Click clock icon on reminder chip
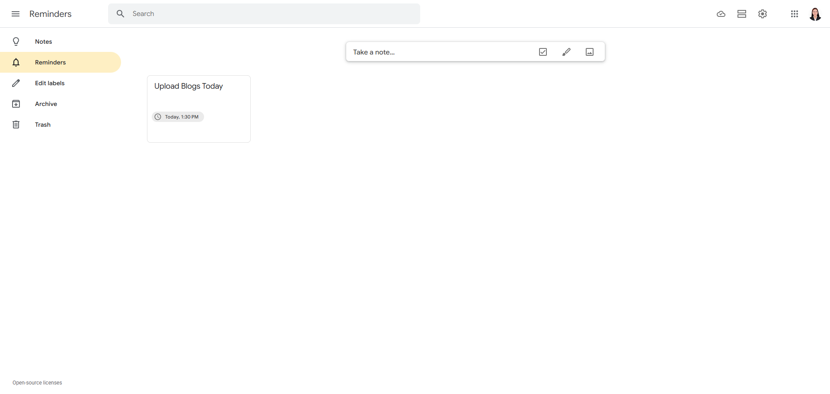This screenshot has width=830, height=394. click(x=158, y=117)
